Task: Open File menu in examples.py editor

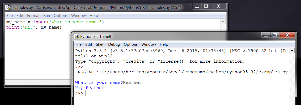Action: point(10,16)
